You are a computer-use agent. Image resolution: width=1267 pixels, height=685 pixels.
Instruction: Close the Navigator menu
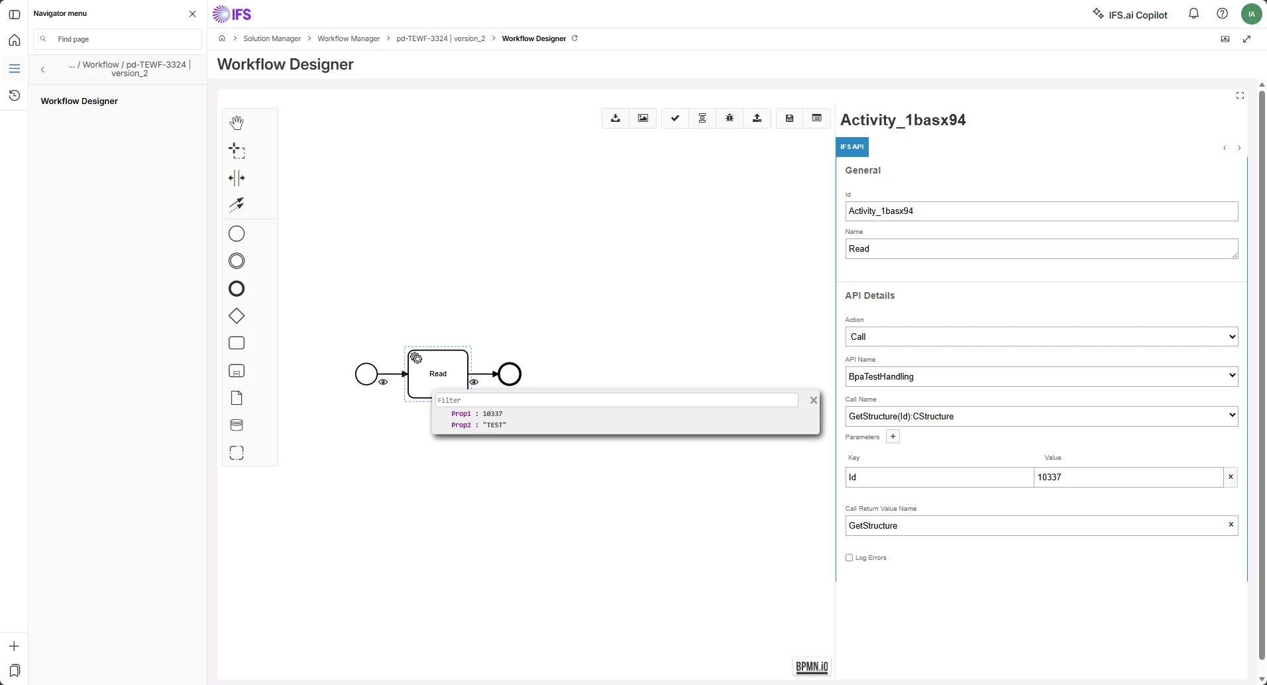click(x=193, y=14)
